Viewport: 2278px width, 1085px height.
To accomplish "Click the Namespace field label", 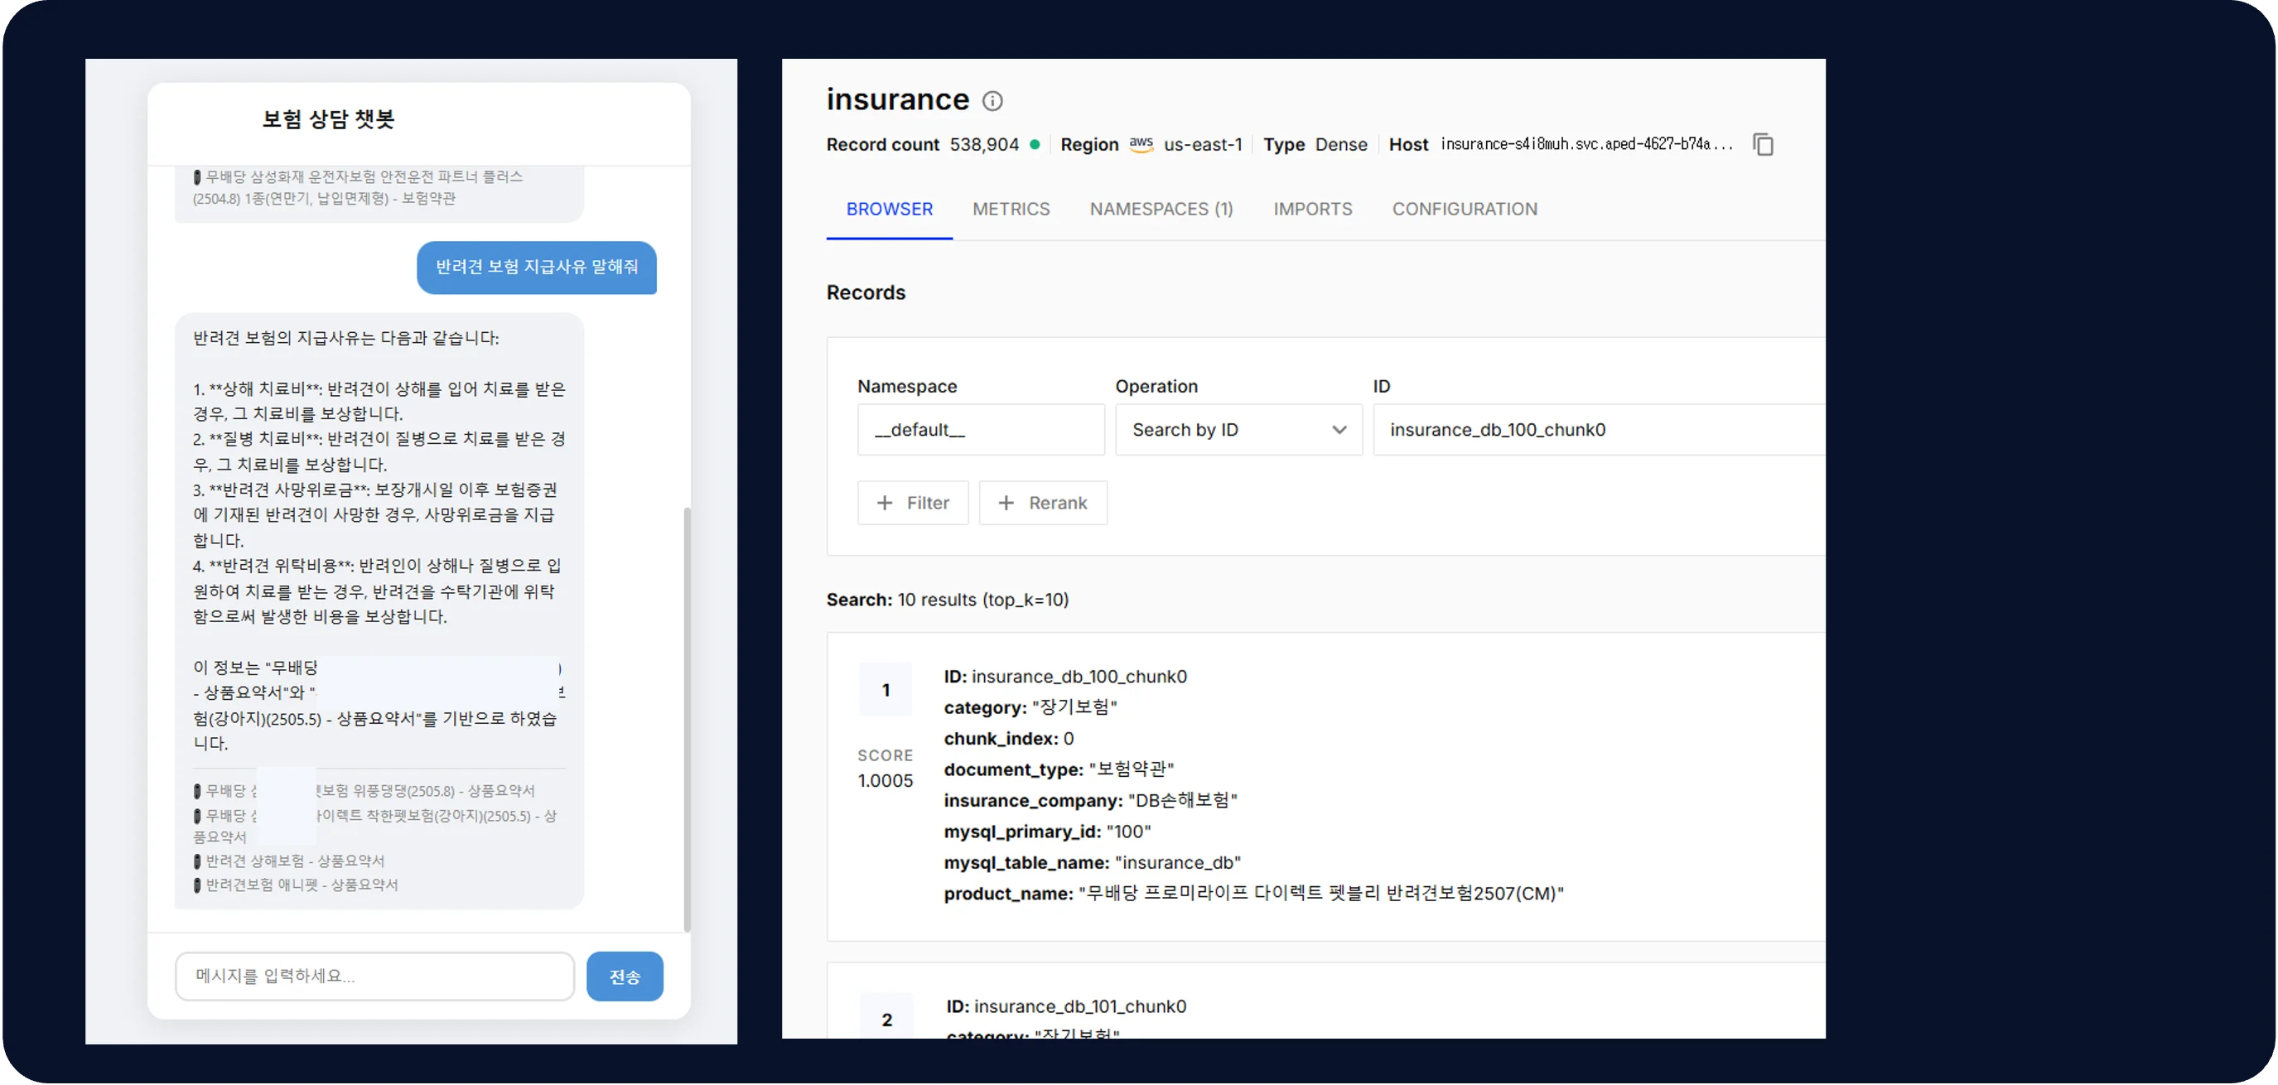I will pyautogui.click(x=906, y=387).
